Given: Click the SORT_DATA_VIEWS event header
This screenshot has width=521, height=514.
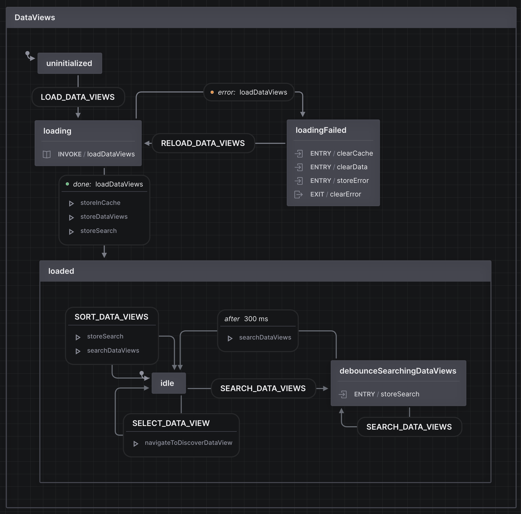Looking at the screenshot, I should pyautogui.click(x=112, y=317).
